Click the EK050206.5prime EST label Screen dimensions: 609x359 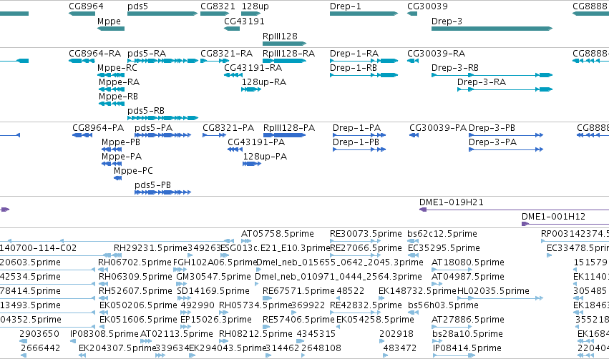[x=138, y=305]
